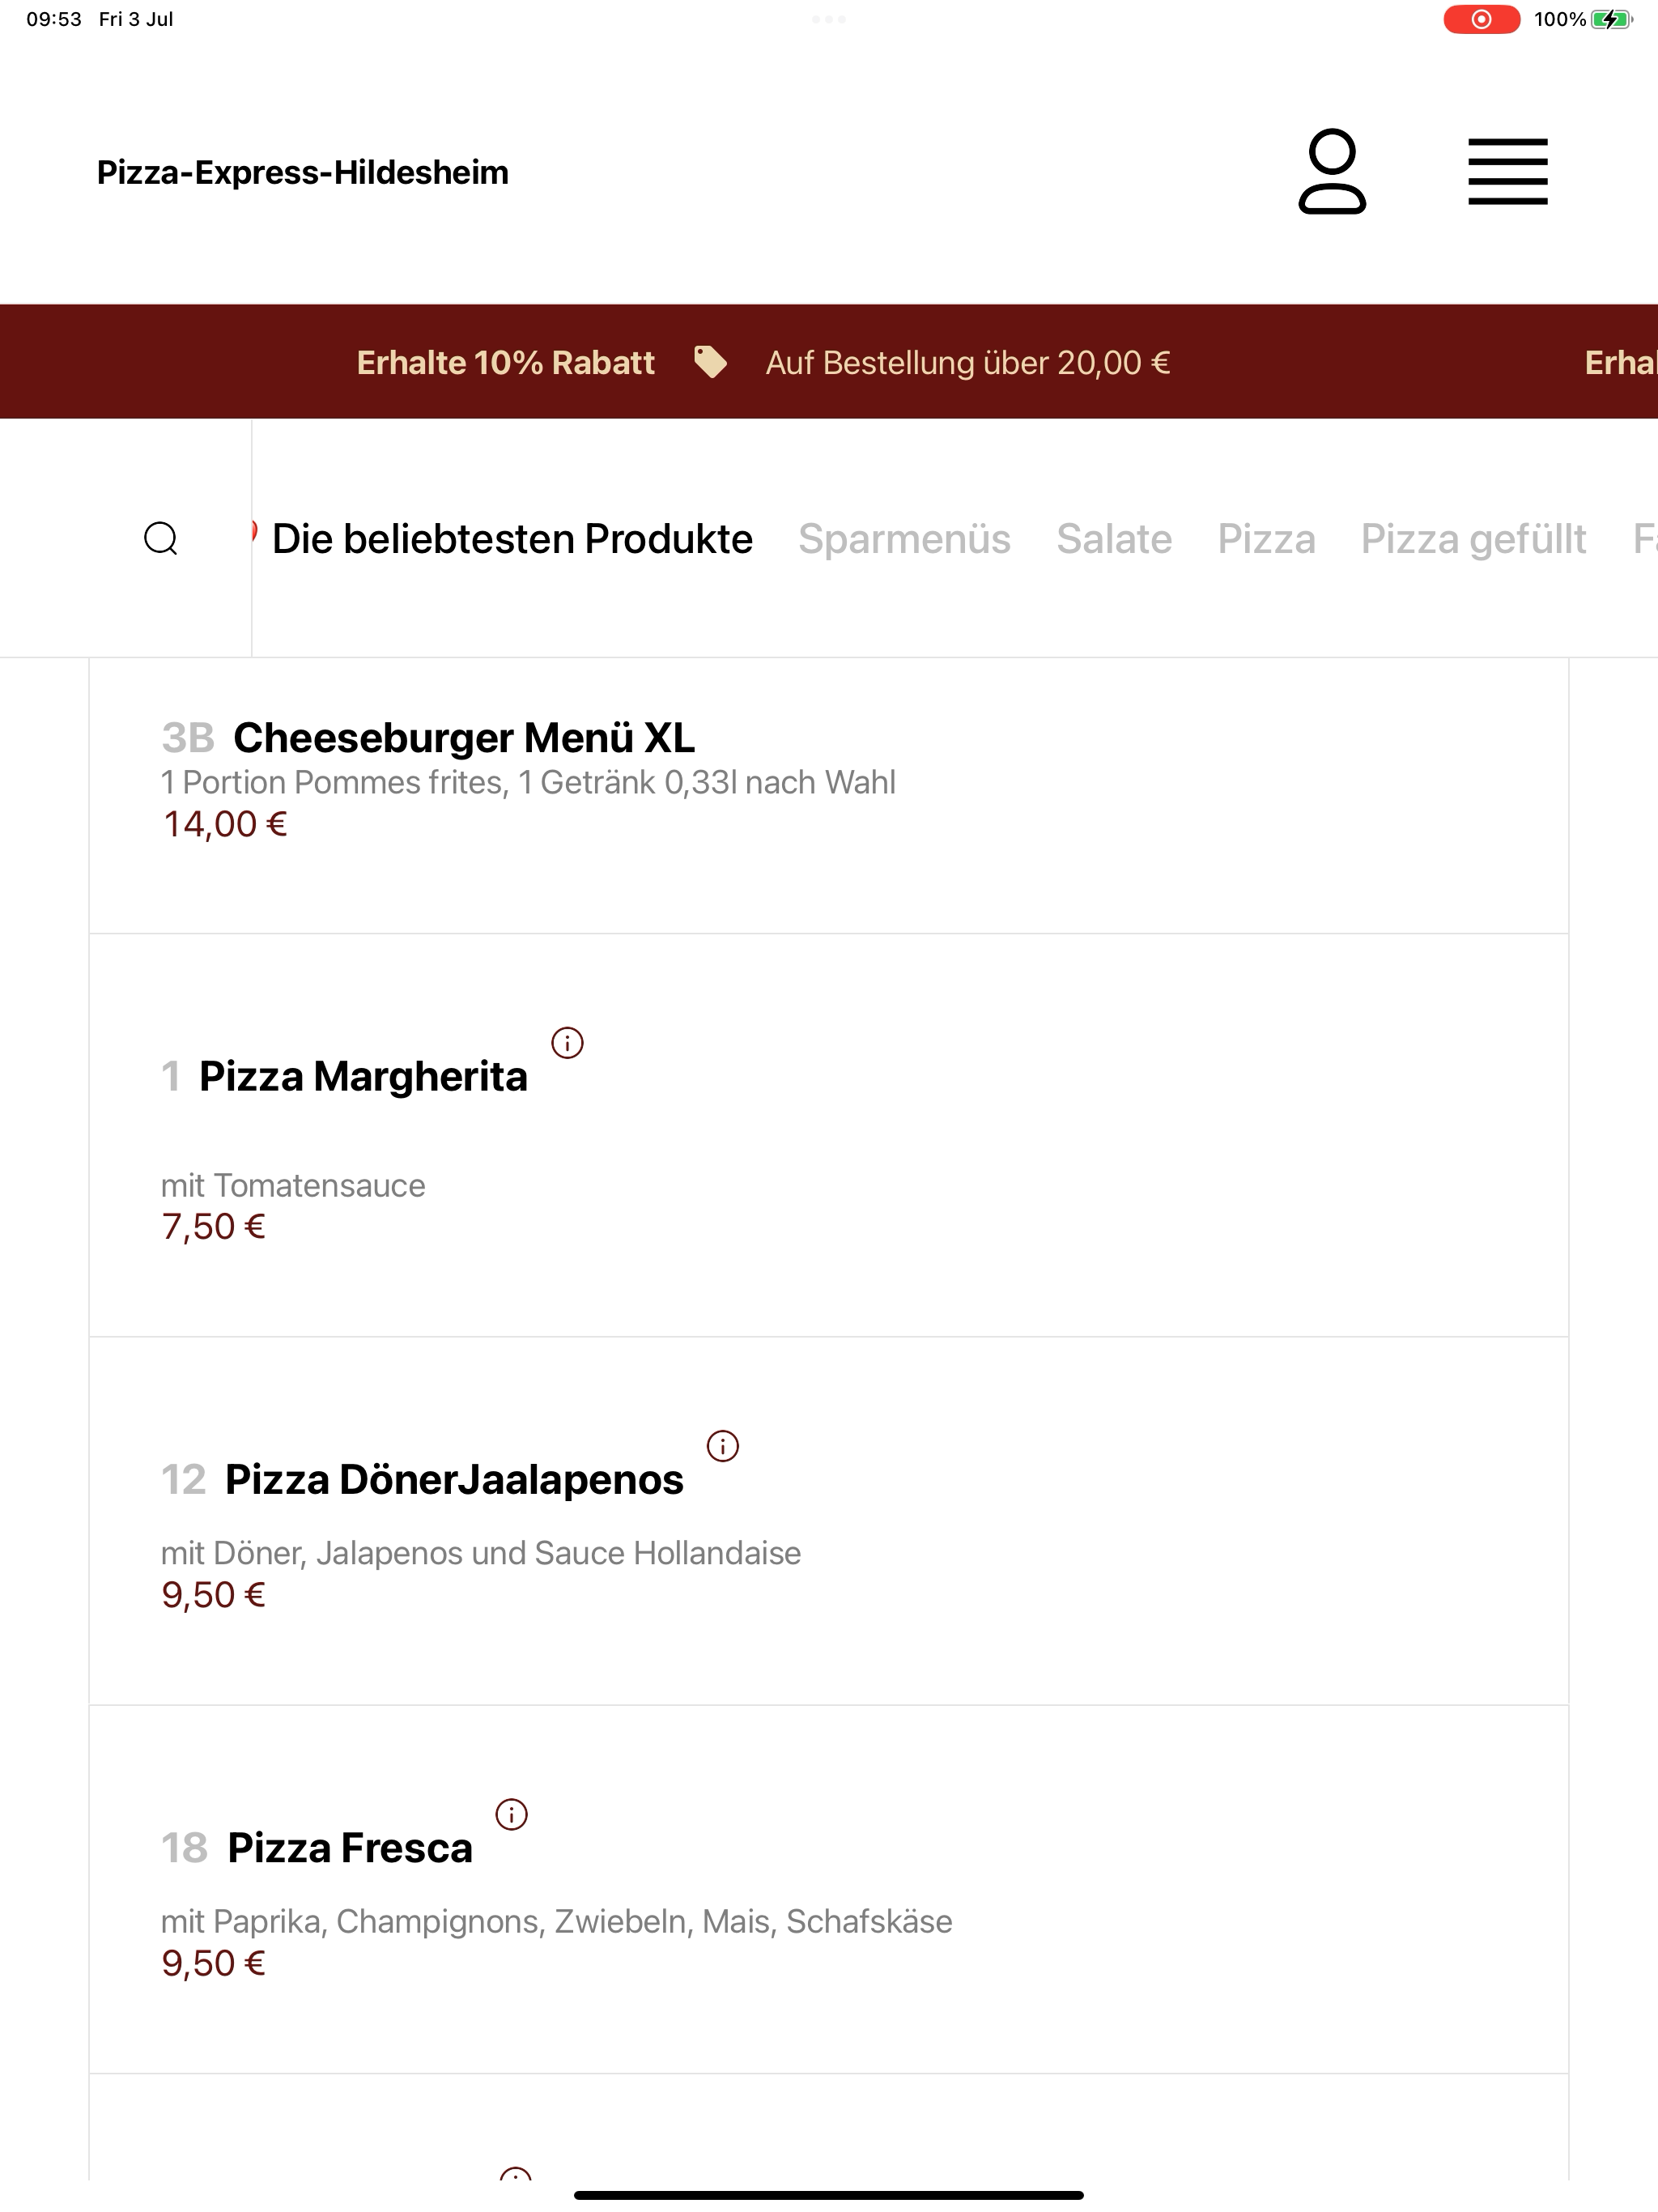Tap description 'mit Tomatensauce'
Viewport: 1658px width, 2212px height.
(x=293, y=1185)
